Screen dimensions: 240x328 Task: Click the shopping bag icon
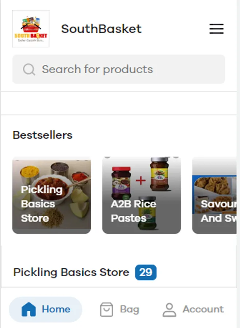point(106,309)
